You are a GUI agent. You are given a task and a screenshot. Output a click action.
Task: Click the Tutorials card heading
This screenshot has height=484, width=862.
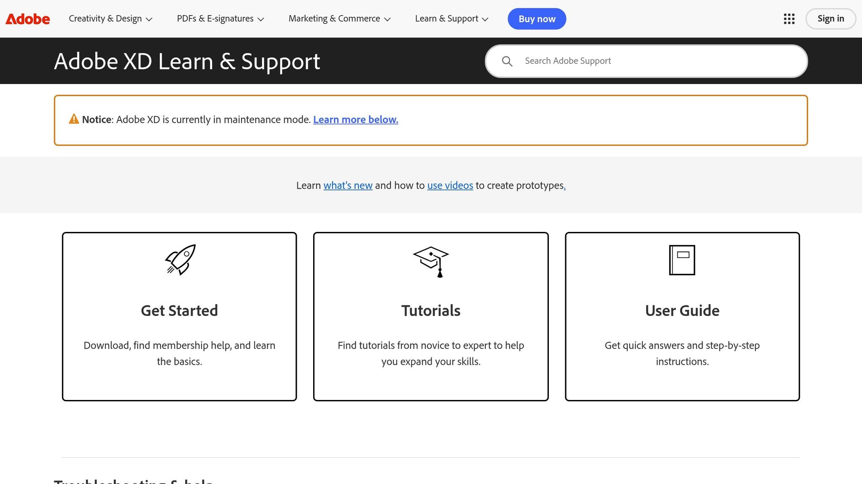point(431,310)
